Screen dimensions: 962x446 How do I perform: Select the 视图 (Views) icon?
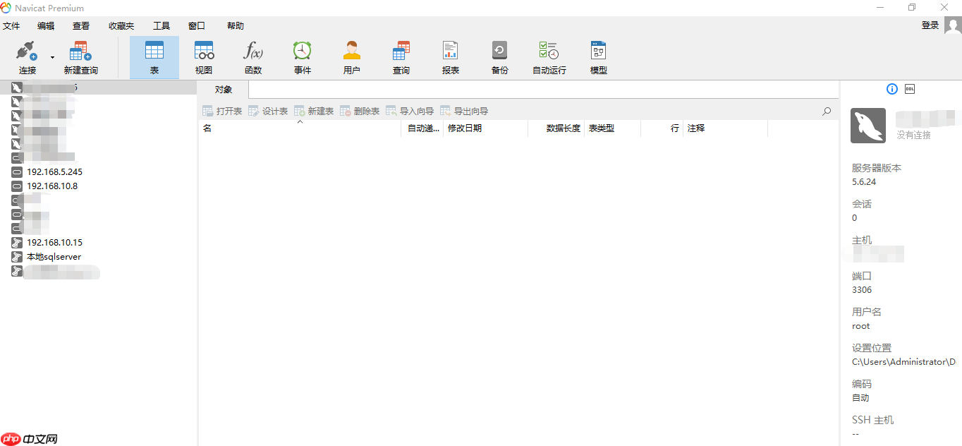coord(203,56)
